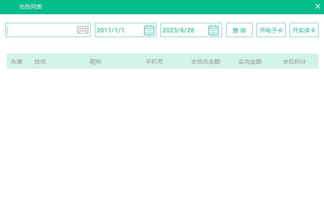
Task: Click the 实充金额 column header
Action: [x=250, y=62]
